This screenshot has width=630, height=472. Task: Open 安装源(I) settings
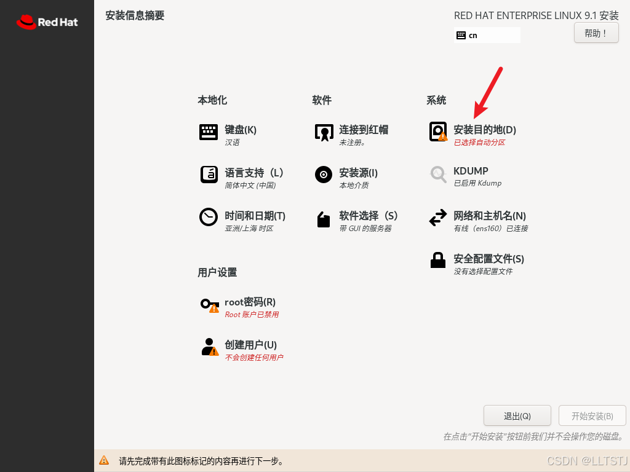click(x=359, y=173)
